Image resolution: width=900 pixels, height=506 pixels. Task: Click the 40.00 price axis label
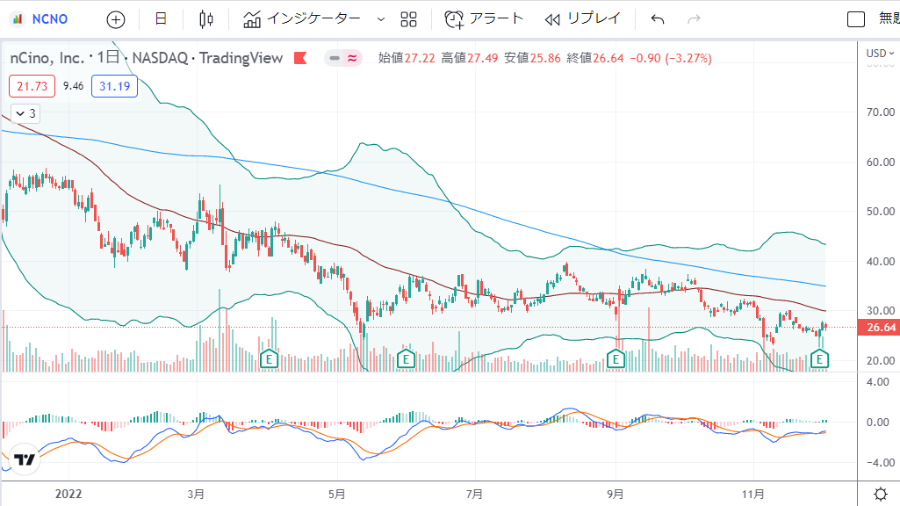pyautogui.click(x=881, y=261)
